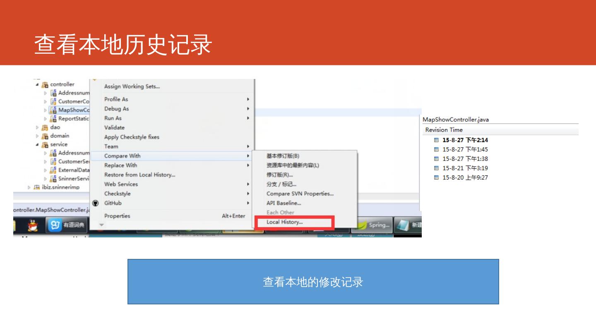Image resolution: width=596 pixels, height=335 pixels.
Task: Click the CustomerCo class file icon
Action: (x=53, y=101)
